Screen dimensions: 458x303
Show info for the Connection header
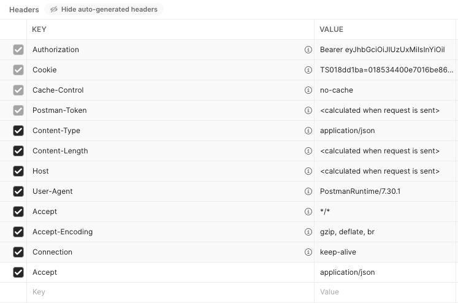tap(308, 252)
